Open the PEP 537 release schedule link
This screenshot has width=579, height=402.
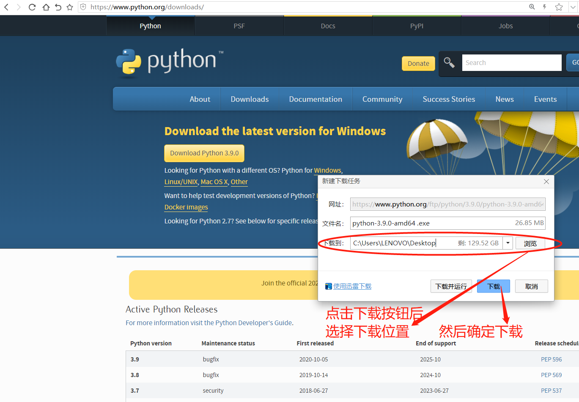click(x=552, y=391)
